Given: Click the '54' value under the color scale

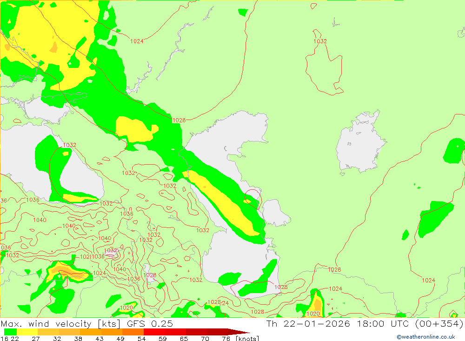Looking at the screenshot, I should click(141, 339).
